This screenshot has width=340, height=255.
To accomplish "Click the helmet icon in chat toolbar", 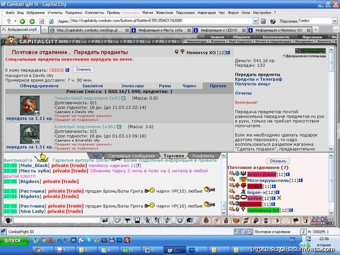I will 189,220.
